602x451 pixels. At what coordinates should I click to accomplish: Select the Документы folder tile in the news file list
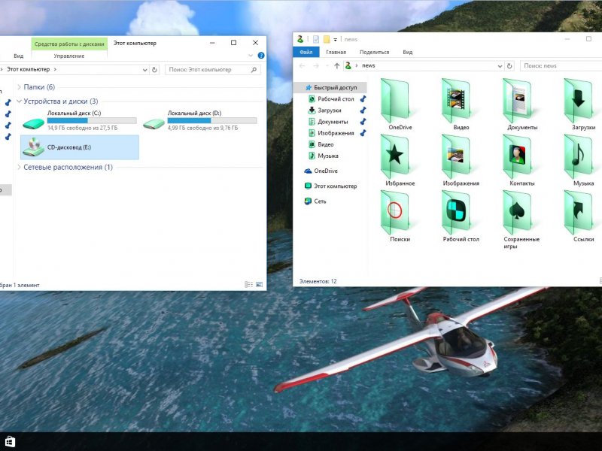pyautogui.click(x=521, y=104)
